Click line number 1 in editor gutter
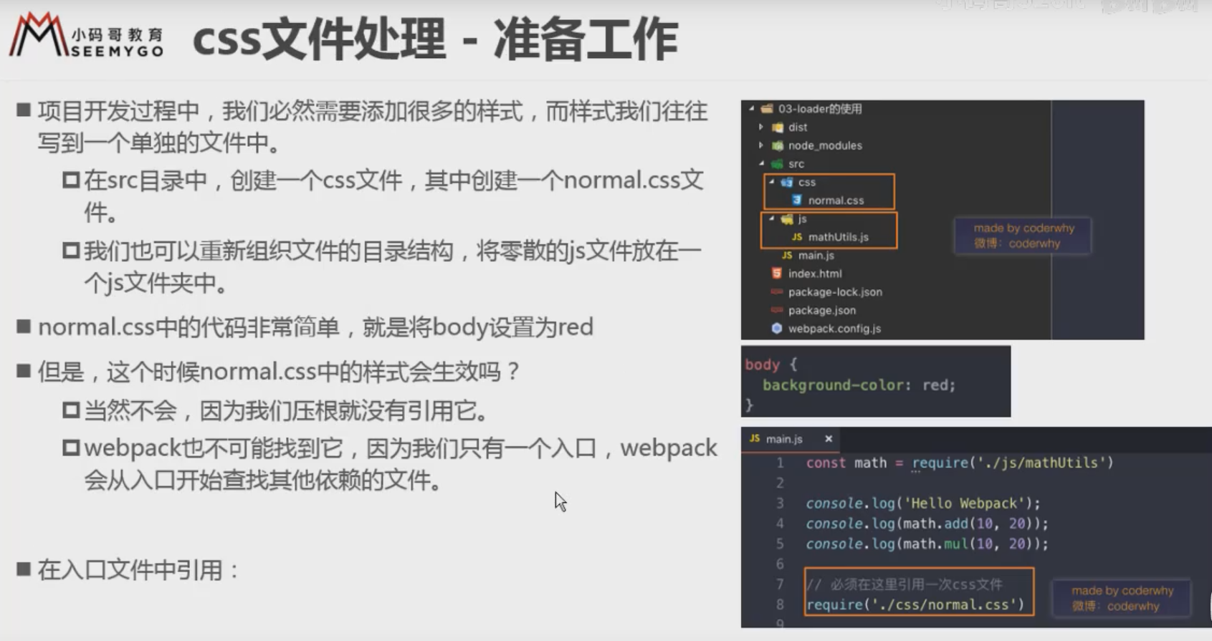The image size is (1212, 641). tap(780, 463)
